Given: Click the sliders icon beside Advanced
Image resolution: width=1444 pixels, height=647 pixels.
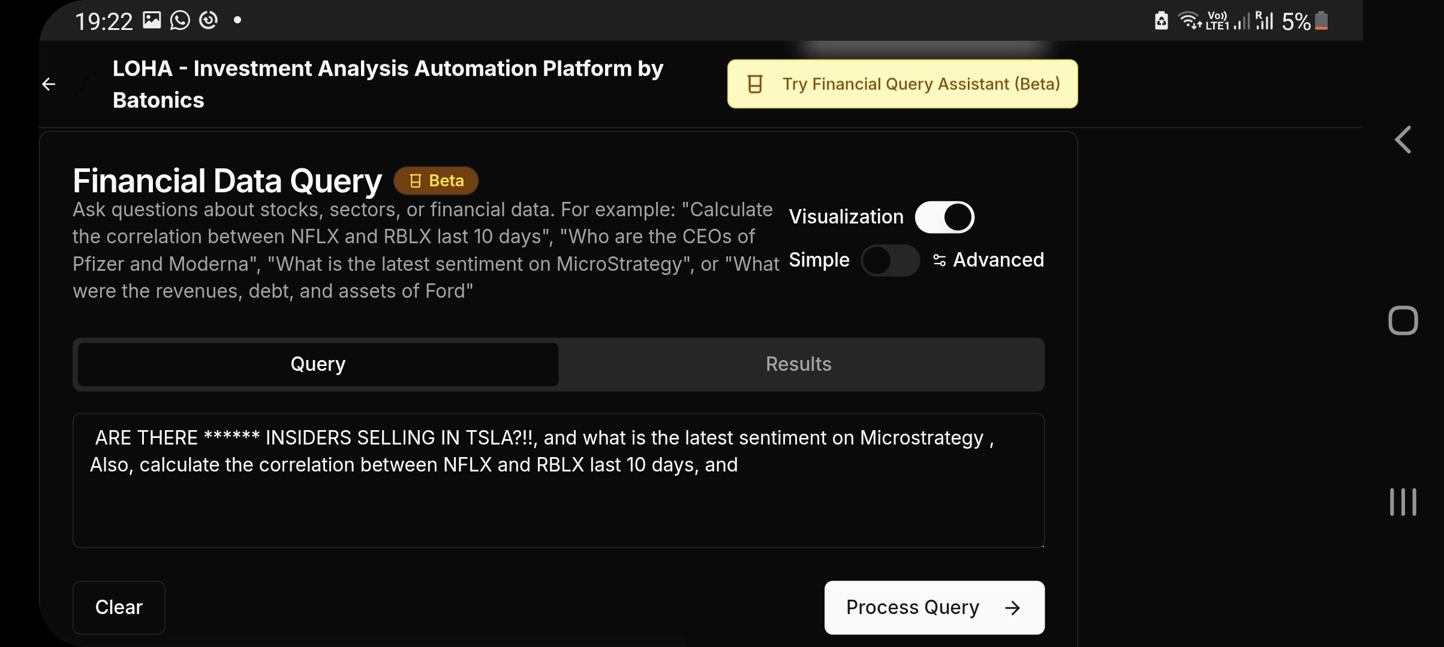Looking at the screenshot, I should pos(939,260).
